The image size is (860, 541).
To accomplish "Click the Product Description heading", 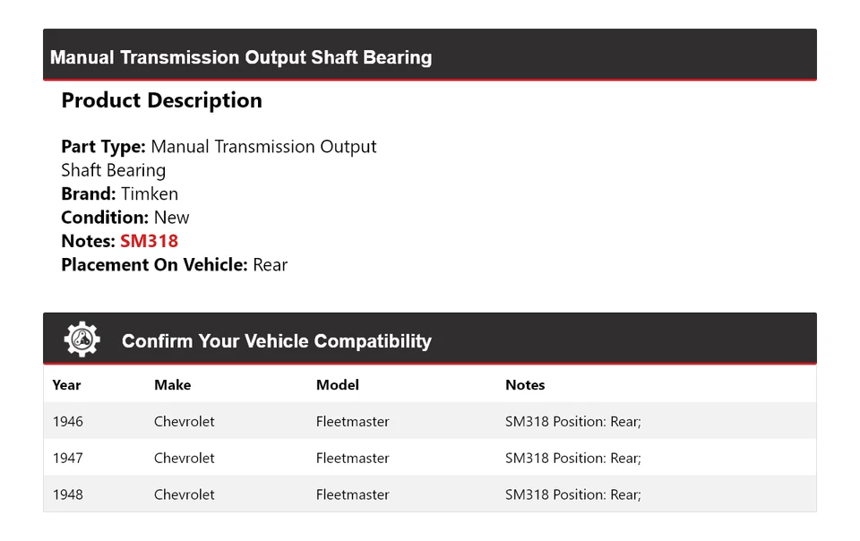I will pyautogui.click(x=161, y=101).
